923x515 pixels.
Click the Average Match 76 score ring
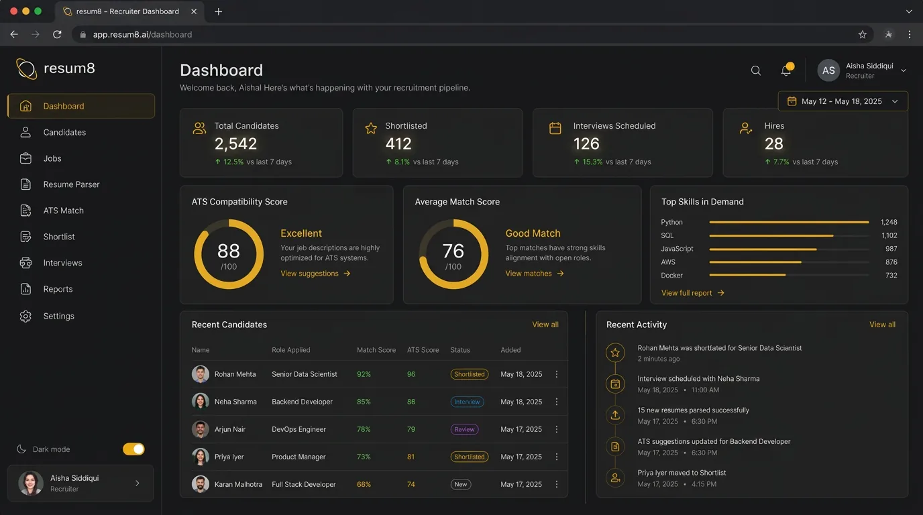click(x=453, y=255)
